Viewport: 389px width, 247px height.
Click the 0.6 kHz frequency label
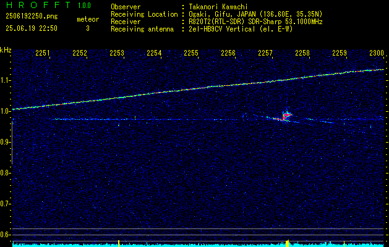coord(6,235)
